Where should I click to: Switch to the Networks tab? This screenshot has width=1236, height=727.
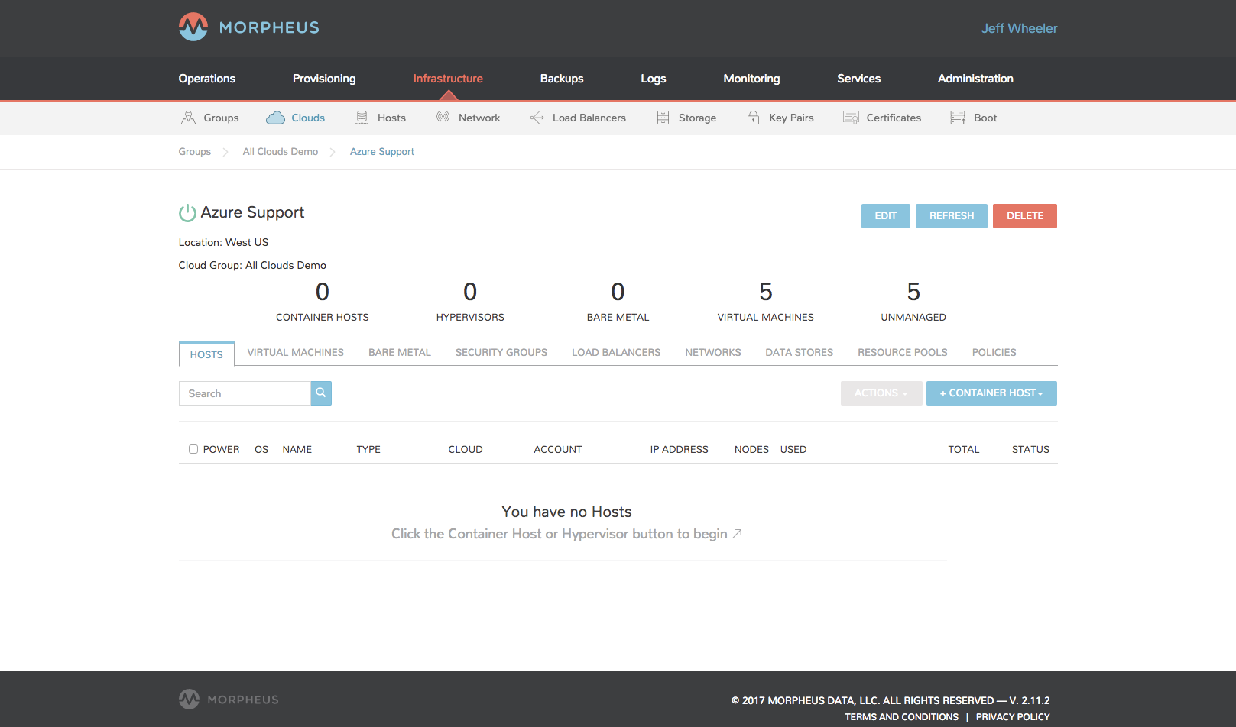click(713, 352)
